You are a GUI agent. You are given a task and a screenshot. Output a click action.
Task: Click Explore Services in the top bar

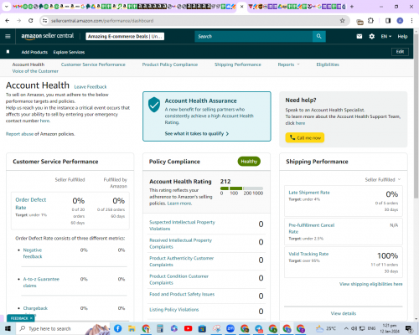point(69,52)
